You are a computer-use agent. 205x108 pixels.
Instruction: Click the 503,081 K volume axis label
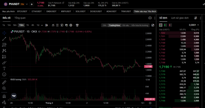(x=150, y=99)
